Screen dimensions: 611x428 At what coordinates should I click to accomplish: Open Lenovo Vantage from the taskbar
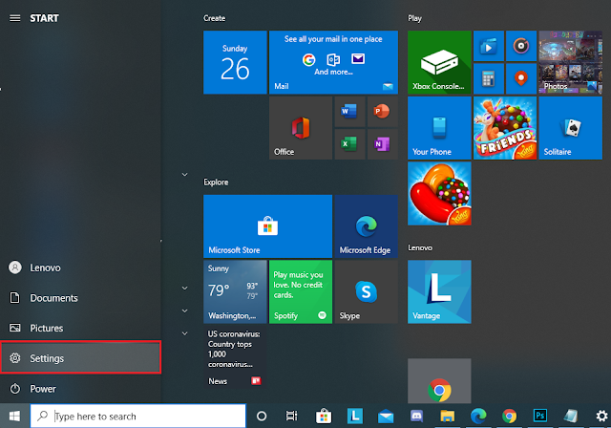(x=354, y=416)
